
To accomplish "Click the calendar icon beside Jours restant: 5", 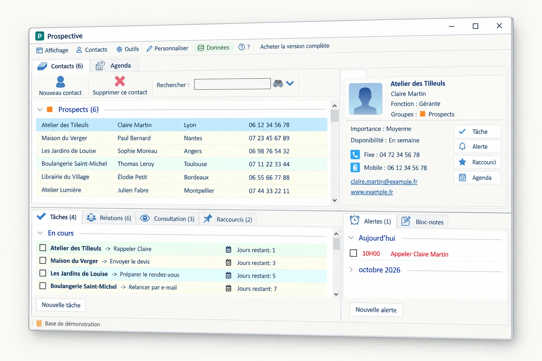I will 229,275.
